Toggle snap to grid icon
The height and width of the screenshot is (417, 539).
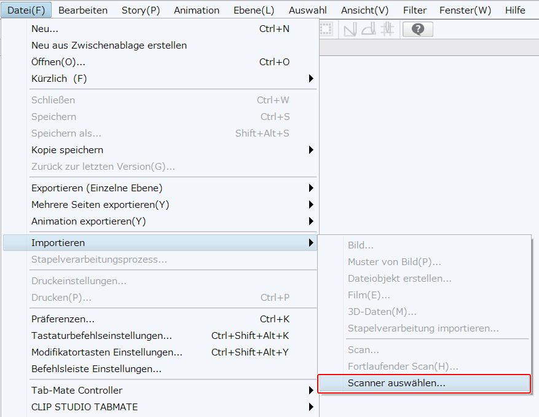click(387, 30)
